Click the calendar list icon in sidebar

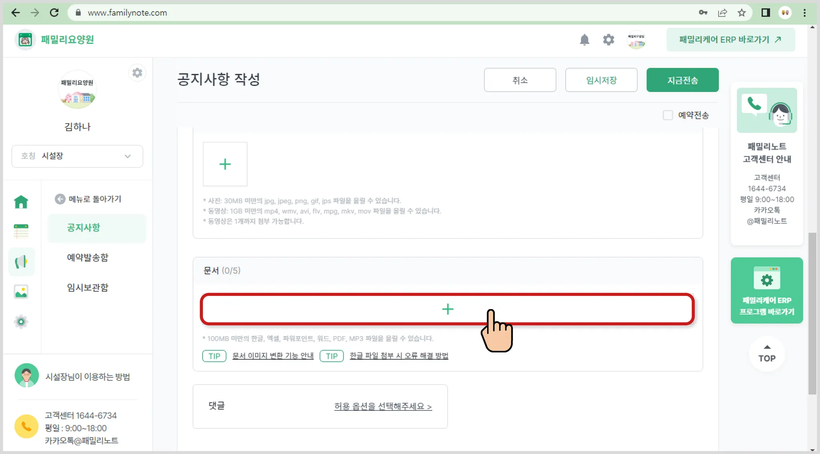pos(21,231)
